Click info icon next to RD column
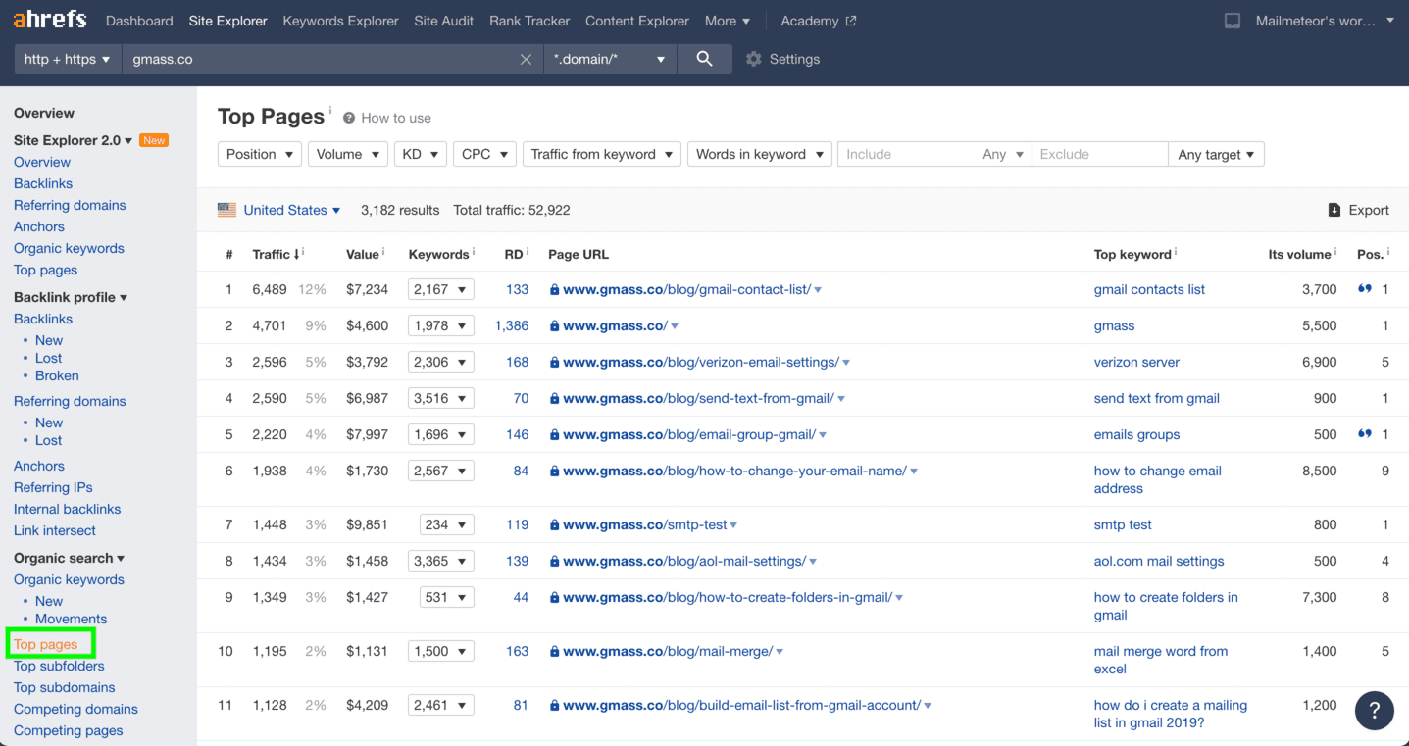 point(528,251)
